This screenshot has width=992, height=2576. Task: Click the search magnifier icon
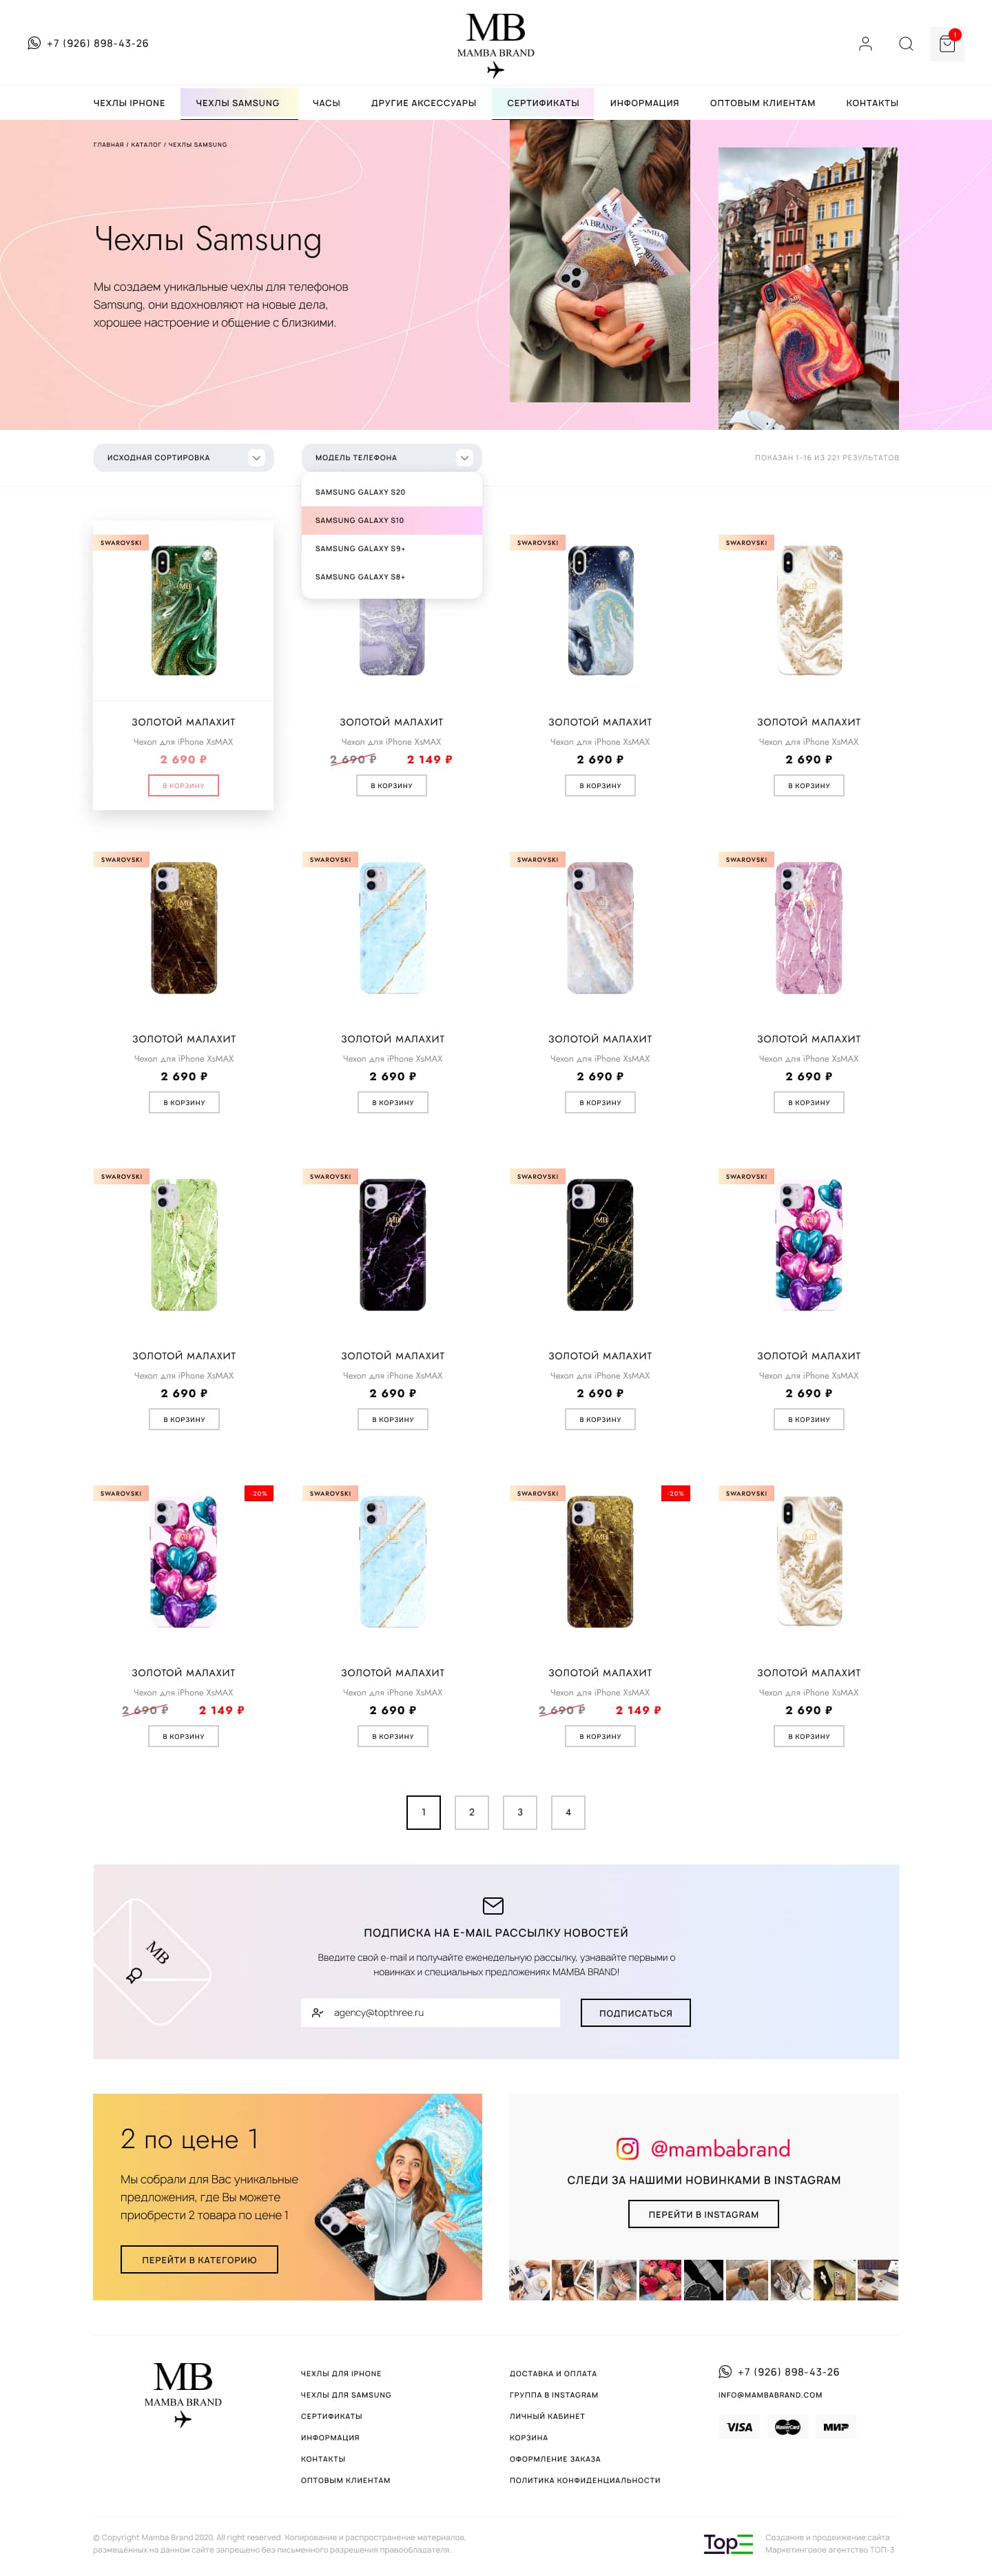(x=906, y=44)
